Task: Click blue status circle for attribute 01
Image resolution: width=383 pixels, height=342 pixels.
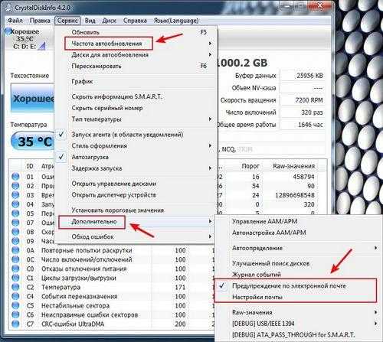Action: pyautogui.click(x=15, y=177)
